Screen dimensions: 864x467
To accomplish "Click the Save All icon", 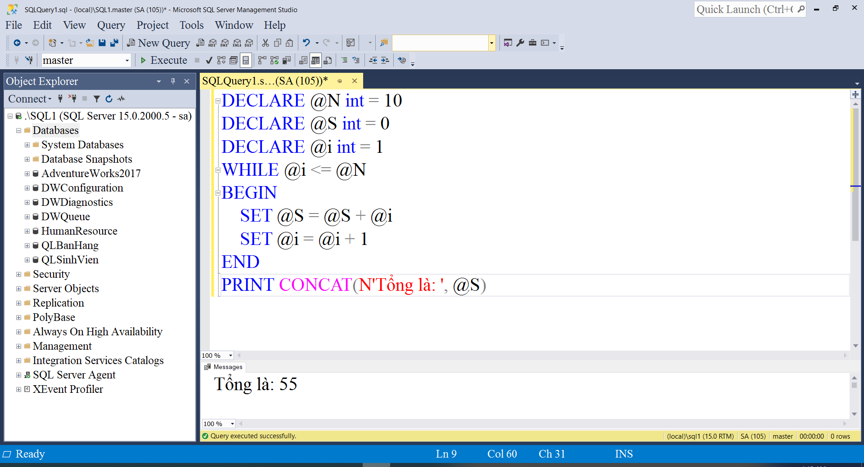I will pos(114,43).
